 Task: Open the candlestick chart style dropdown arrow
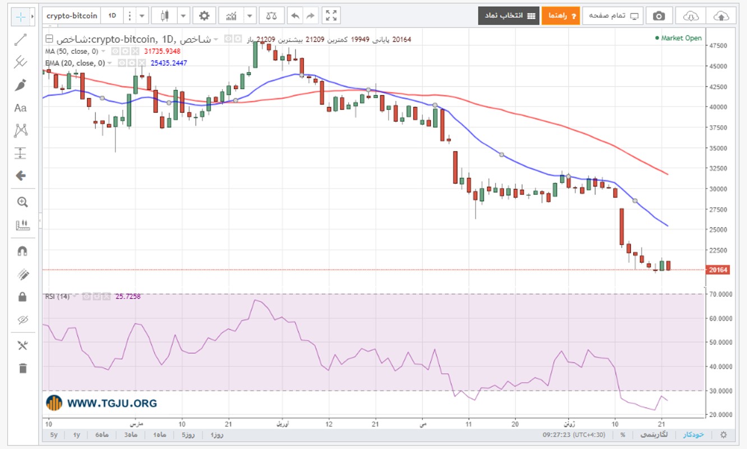pos(183,16)
